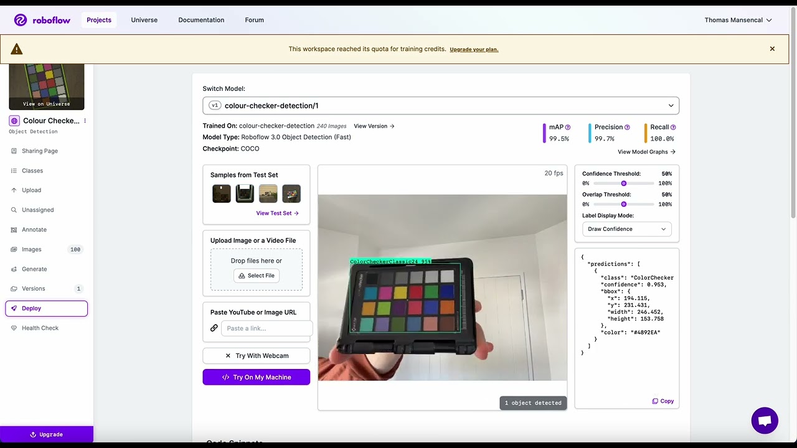
Task: Click the Upgrade button in sidebar
Action: pyautogui.click(x=47, y=434)
